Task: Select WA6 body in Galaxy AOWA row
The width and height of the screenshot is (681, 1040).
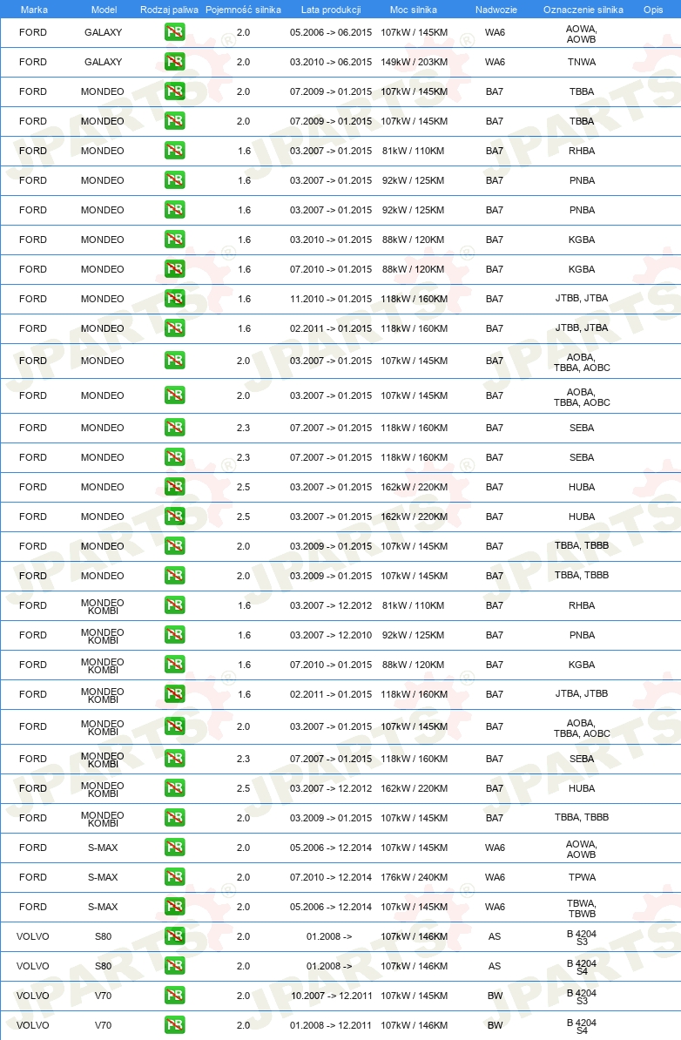Action: (x=495, y=32)
